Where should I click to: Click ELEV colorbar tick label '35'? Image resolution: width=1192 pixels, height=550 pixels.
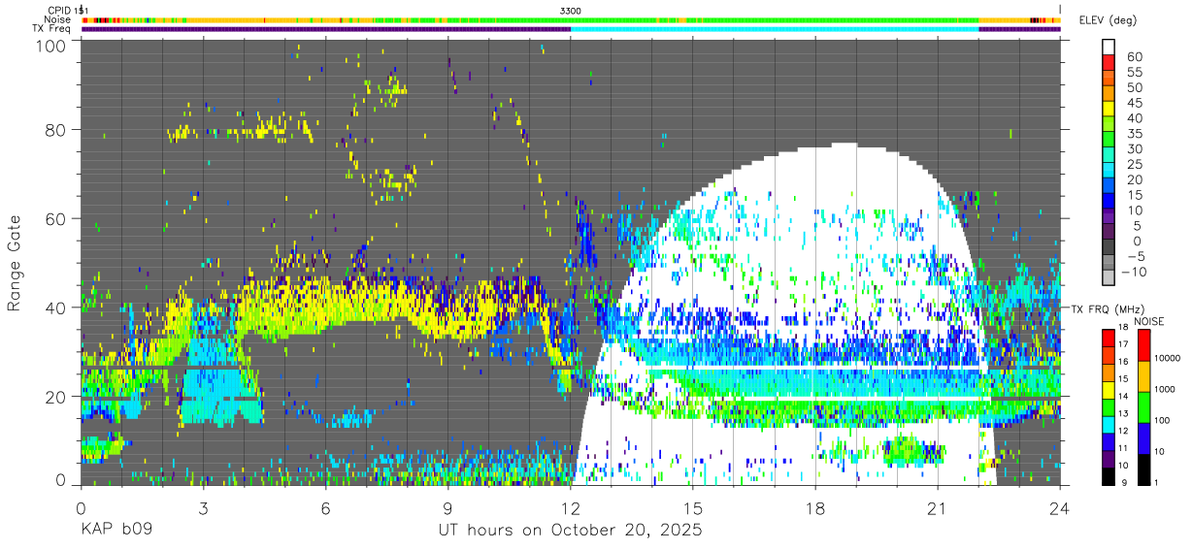1135,134
